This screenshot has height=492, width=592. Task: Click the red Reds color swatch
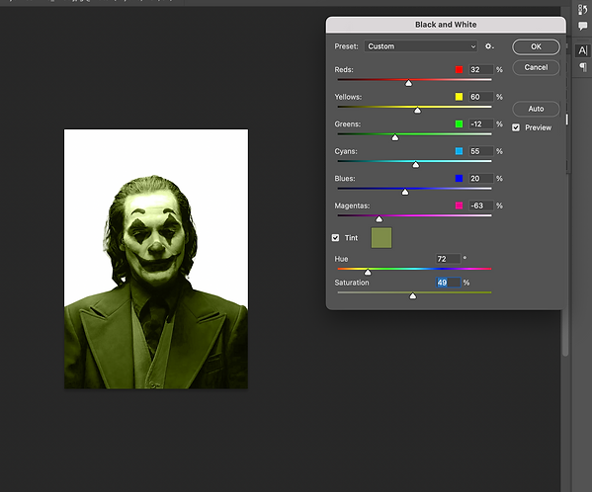(459, 70)
